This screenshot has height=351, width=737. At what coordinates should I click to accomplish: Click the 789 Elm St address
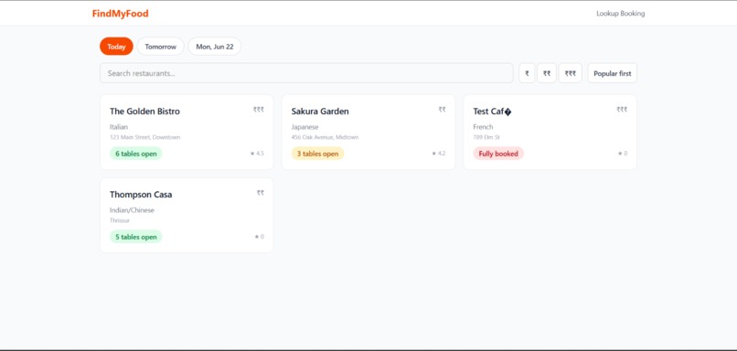(486, 137)
